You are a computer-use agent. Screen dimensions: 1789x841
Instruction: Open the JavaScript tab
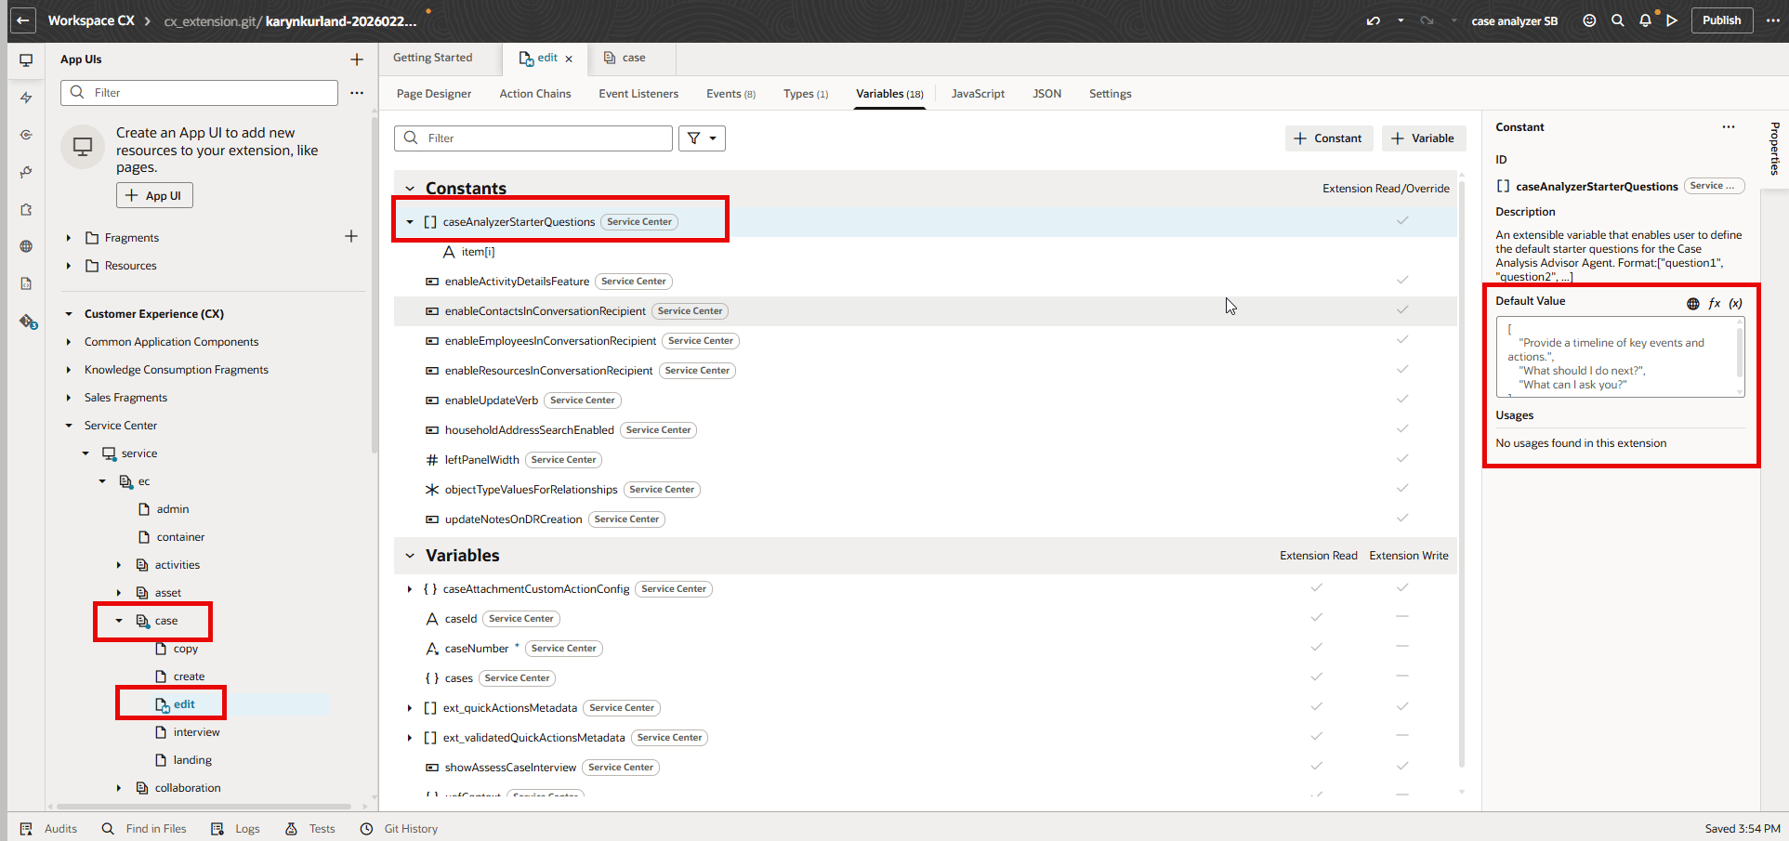[977, 94]
